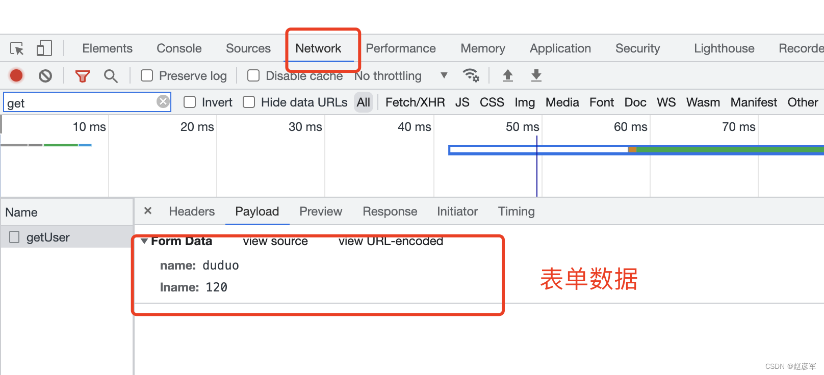The width and height of the screenshot is (824, 375).
Task: Select the lname: 120 form field
Action: click(193, 287)
